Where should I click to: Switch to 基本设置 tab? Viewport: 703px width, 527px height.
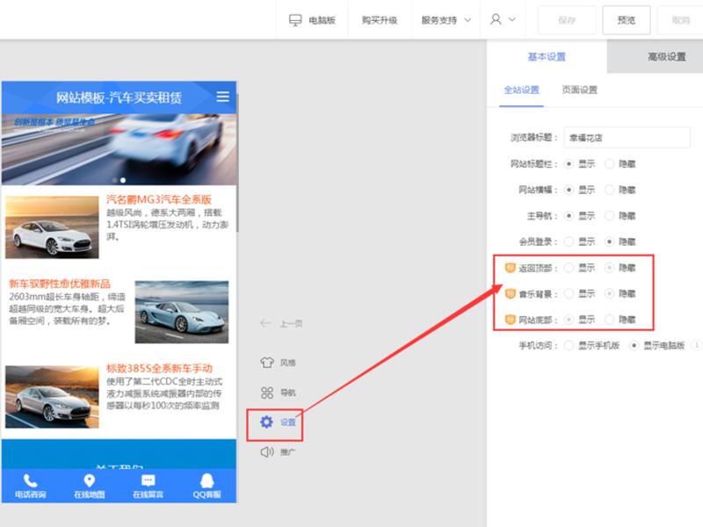click(547, 57)
